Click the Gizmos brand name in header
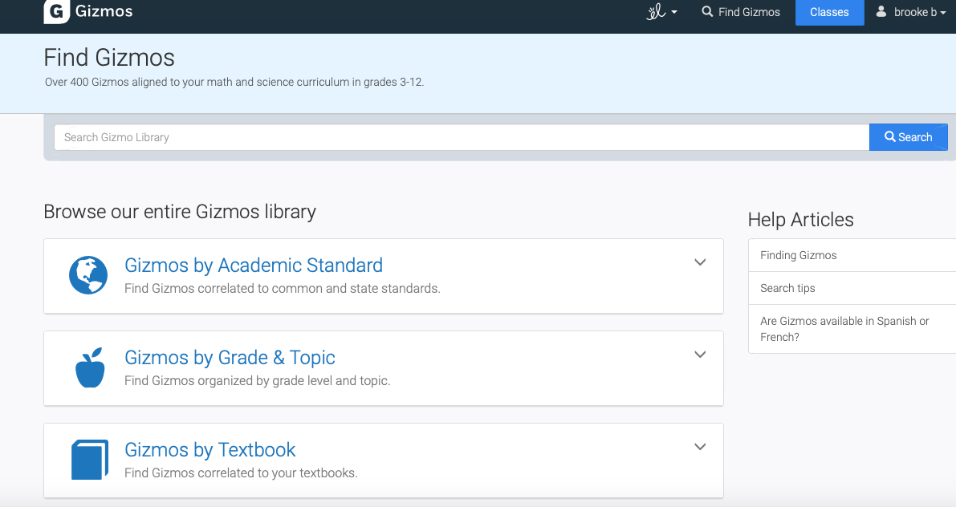Viewport: 956px width, 507px height. pyautogui.click(x=104, y=11)
